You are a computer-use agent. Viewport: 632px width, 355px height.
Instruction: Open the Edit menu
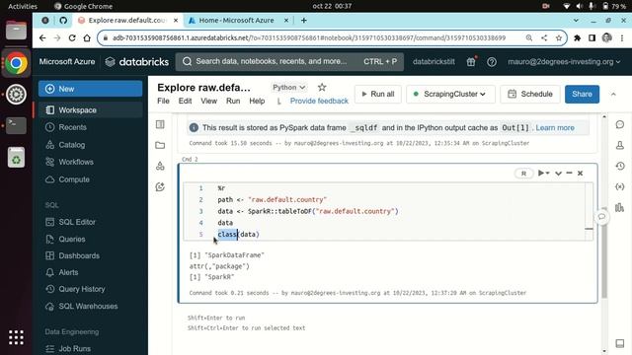(x=185, y=101)
